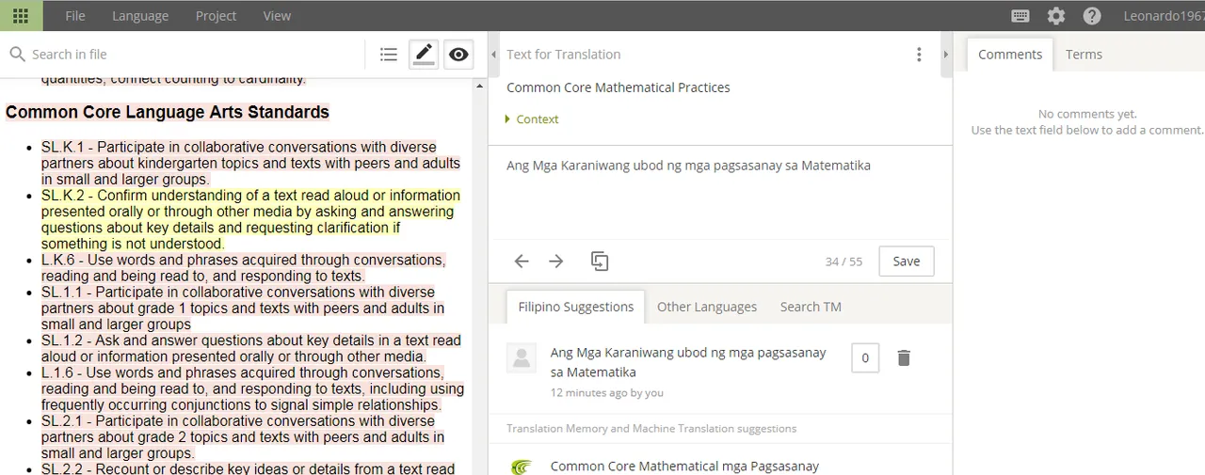This screenshot has height=475, width=1205.
Task: Click the 34 / 55 character counter
Action: coord(843,261)
